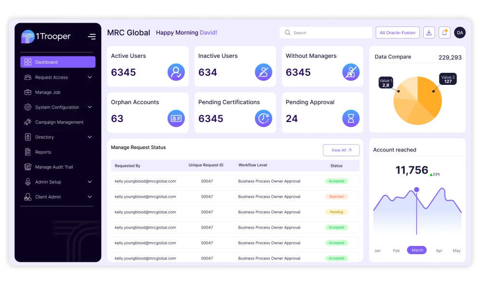This screenshot has height=285, width=480.
Task: Expand the Request Access submenu
Action: coord(90,77)
